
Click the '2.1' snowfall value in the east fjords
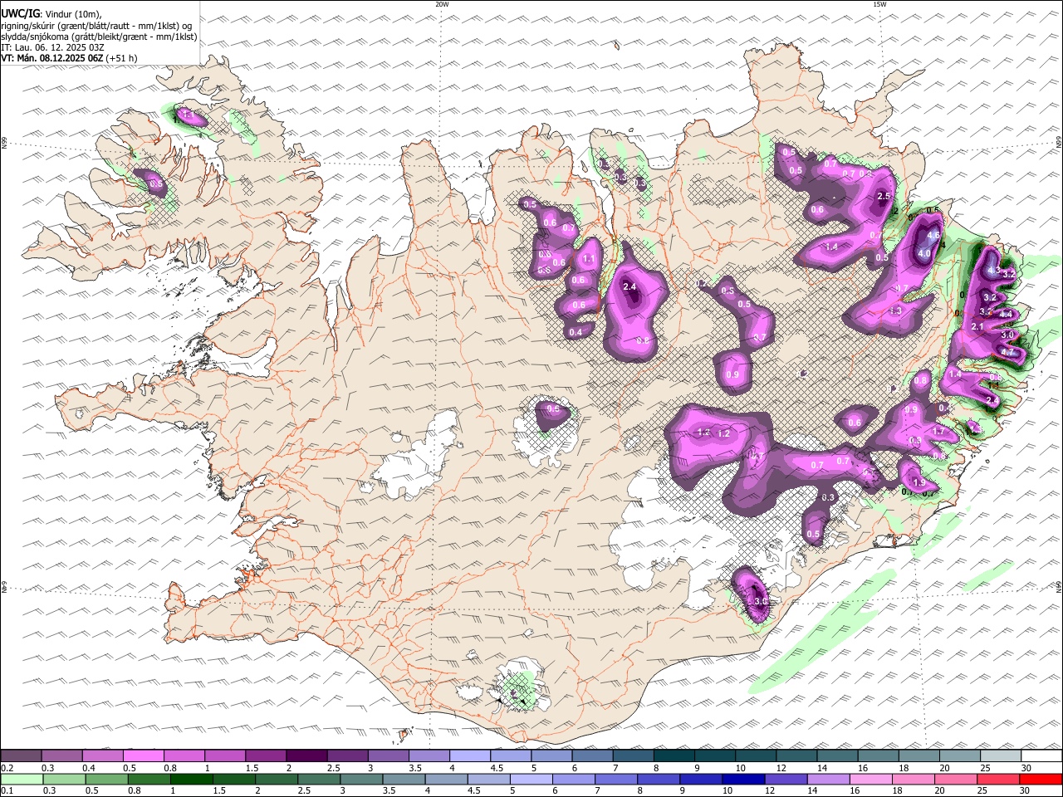pos(977,327)
